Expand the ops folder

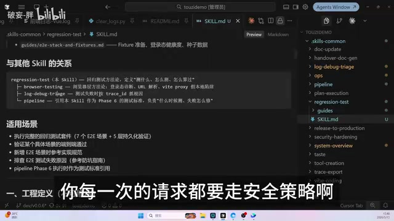pos(318,76)
